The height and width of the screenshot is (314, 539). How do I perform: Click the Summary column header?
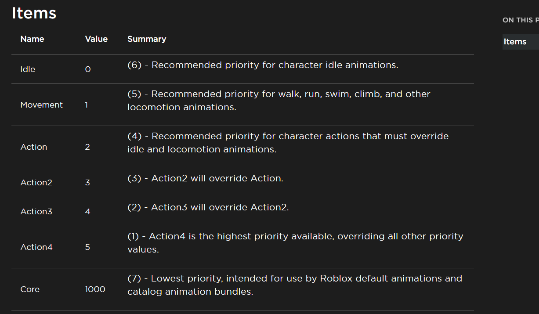147,39
